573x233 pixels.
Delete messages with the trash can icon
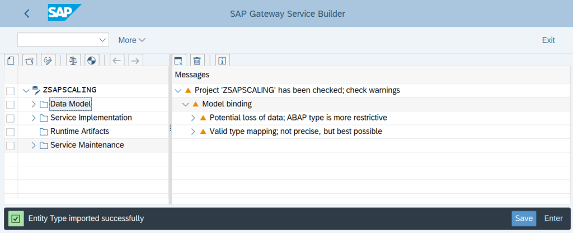[197, 60]
